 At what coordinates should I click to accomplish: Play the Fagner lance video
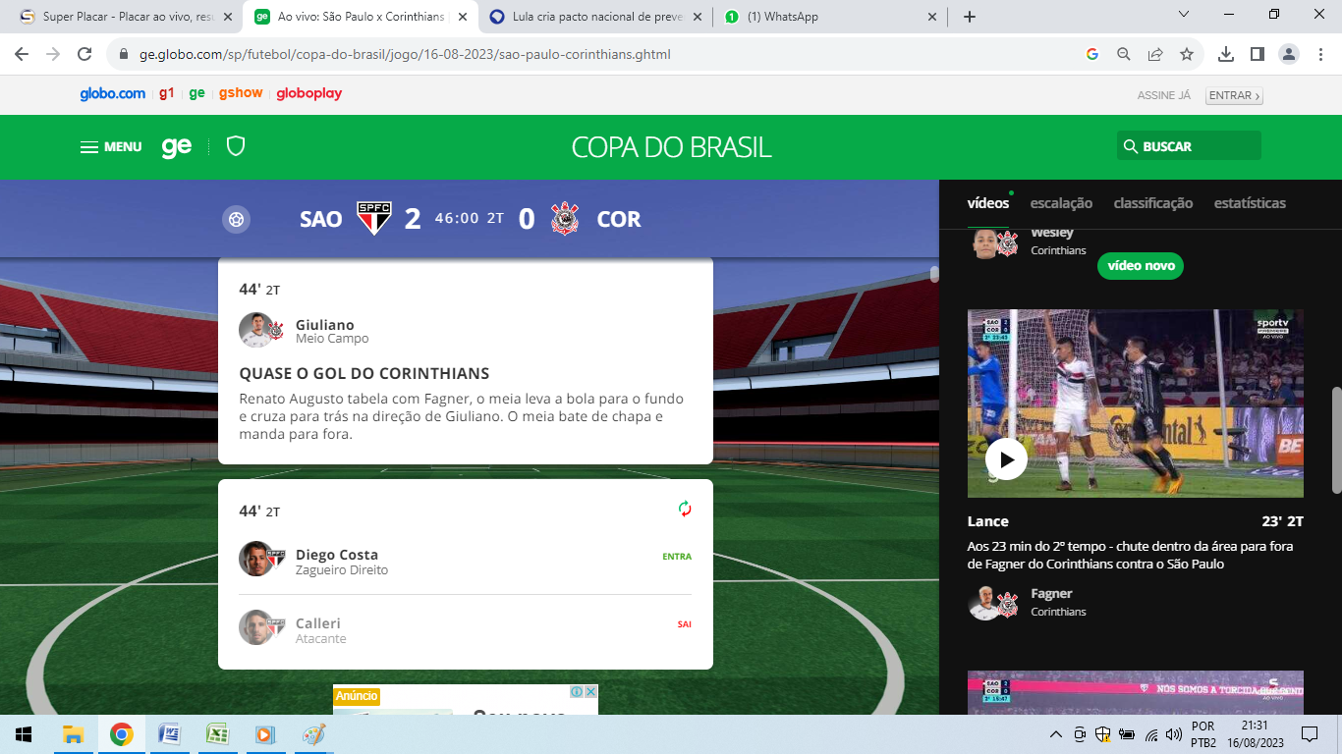(1006, 458)
